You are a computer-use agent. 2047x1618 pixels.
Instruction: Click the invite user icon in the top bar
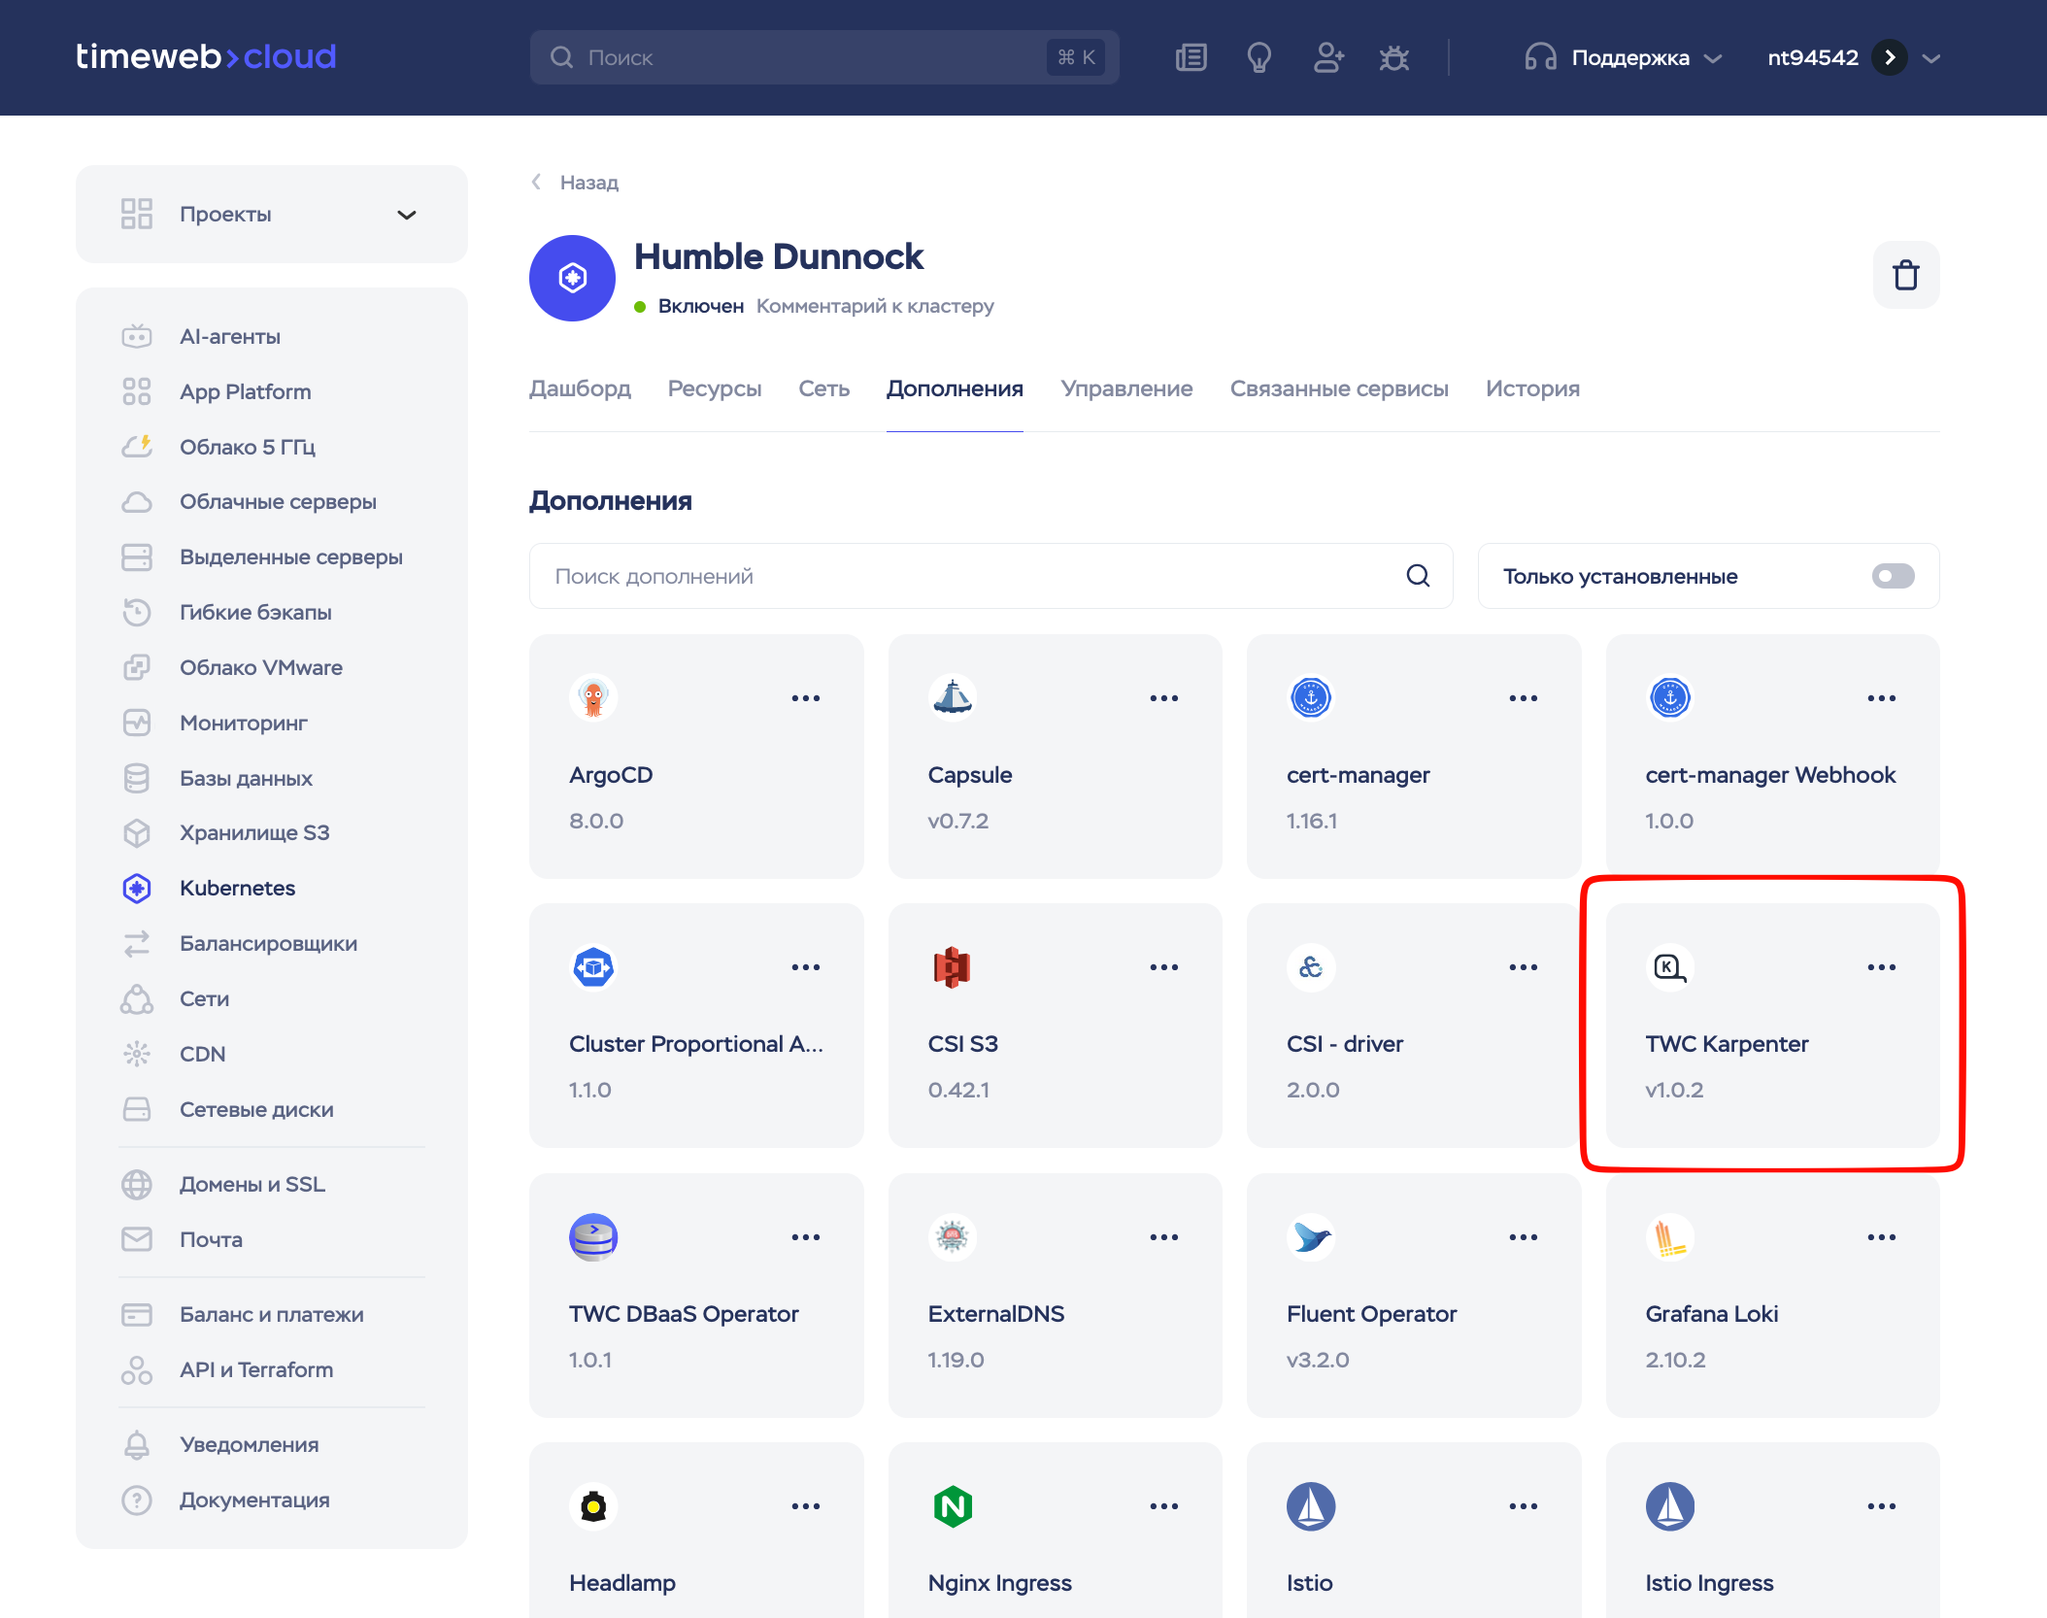[x=1327, y=57]
